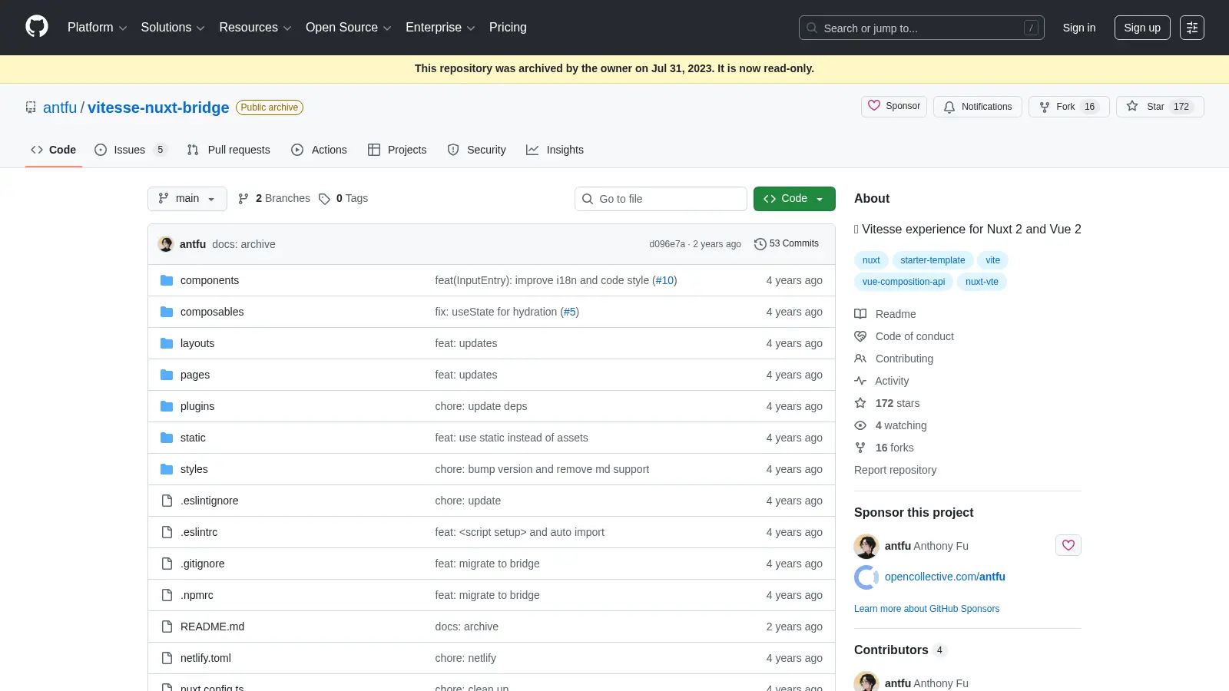Open the antfu owner link
The height and width of the screenshot is (691, 1229).
click(60, 107)
